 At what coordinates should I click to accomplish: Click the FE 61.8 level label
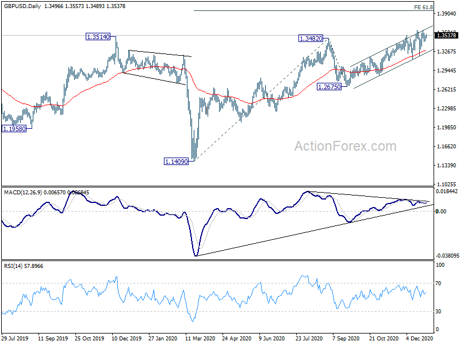tap(423, 7)
